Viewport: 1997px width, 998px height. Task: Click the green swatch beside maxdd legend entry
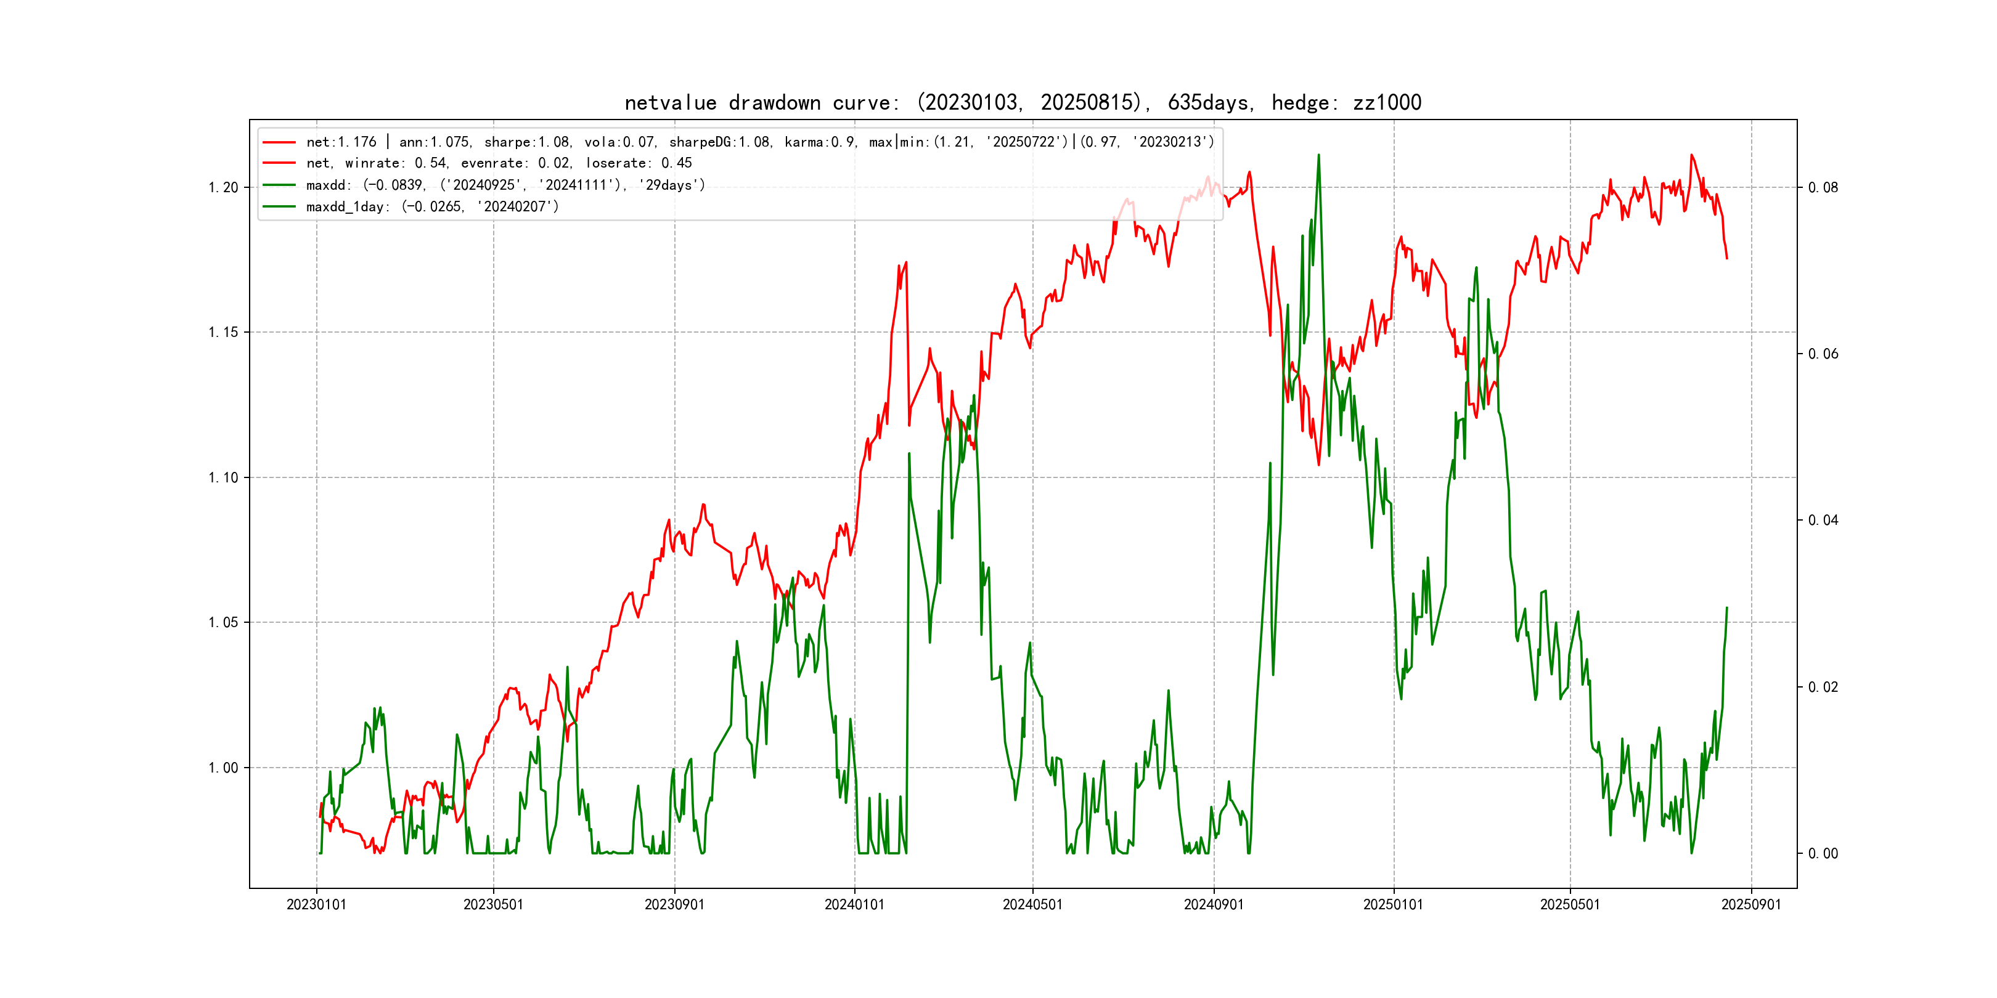(x=279, y=185)
